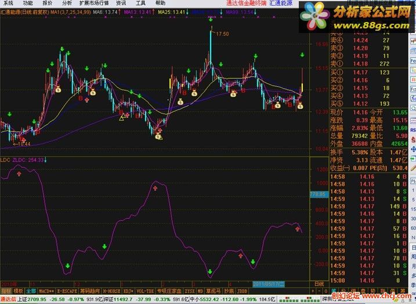
Task: Select the 夸吸庄家血 indicator tab
Action: [x=169, y=291]
